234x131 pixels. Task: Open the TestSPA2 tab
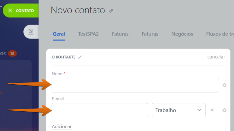pos(88,34)
